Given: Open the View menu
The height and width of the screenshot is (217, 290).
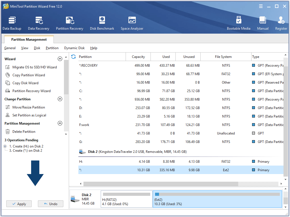Looking at the screenshot, I should pos(25,48).
